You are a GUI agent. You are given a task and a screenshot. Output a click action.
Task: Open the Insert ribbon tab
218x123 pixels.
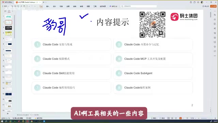click(48, 6)
